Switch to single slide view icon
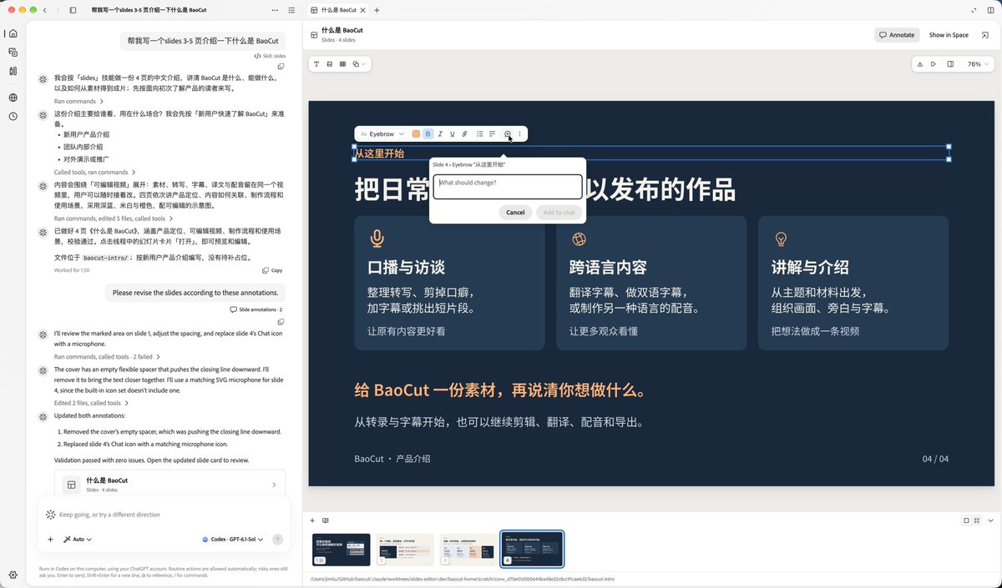Viewport: 1002px width, 588px height. coord(966,520)
